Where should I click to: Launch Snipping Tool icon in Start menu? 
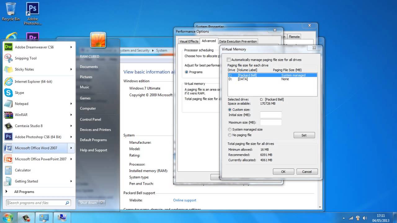pos(8,58)
